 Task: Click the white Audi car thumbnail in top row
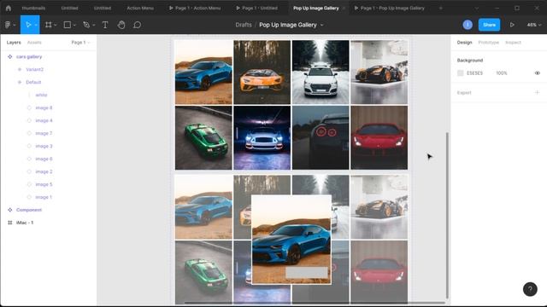321,72
